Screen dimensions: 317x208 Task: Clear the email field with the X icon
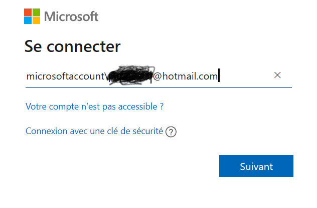277,75
